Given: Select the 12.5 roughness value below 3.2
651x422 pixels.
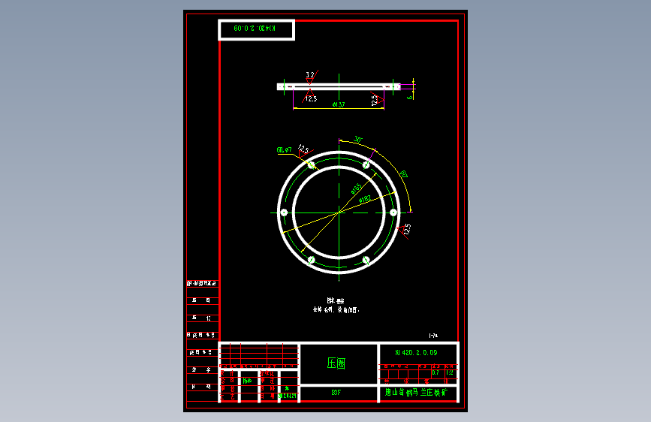Looking at the screenshot, I should pos(311,99).
